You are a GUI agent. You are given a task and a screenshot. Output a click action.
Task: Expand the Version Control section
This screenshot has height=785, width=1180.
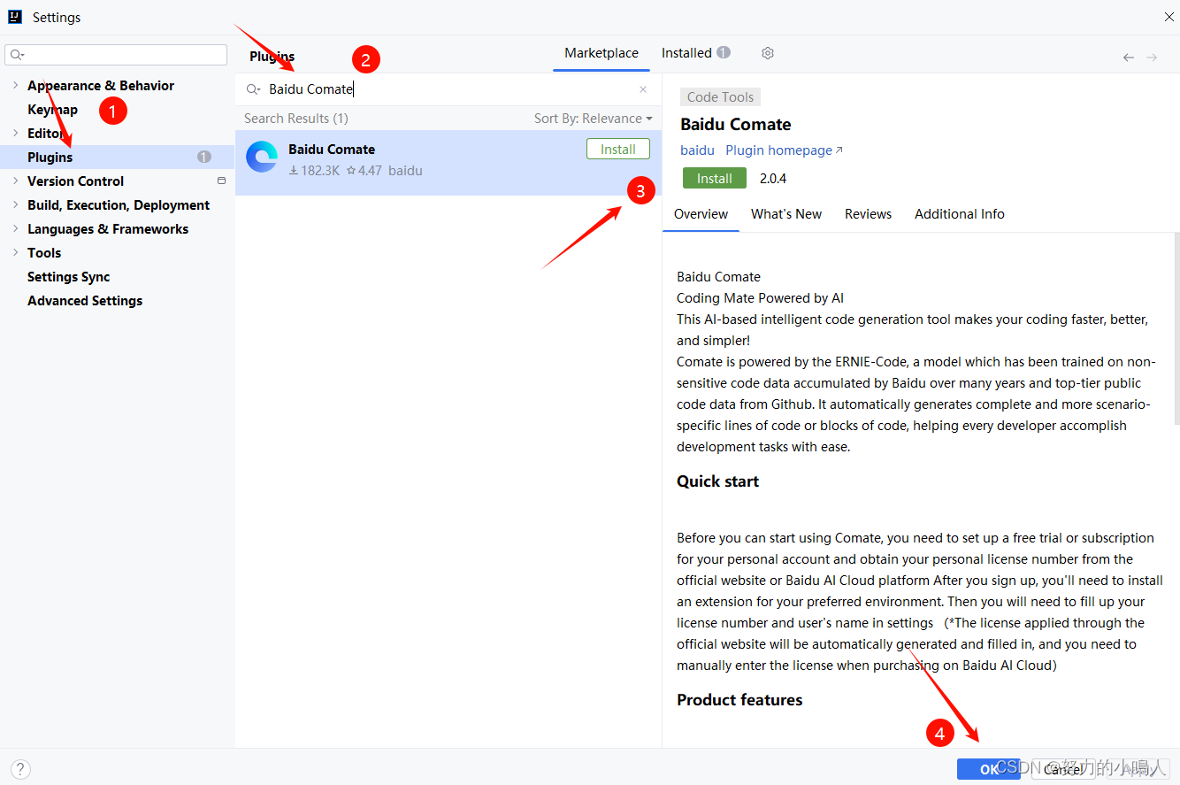tap(15, 181)
